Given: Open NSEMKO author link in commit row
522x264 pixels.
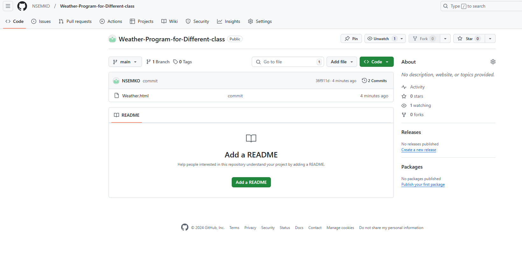Looking at the screenshot, I should tap(131, 81).
